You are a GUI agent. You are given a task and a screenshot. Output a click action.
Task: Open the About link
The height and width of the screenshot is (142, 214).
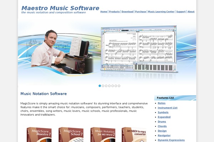pyautogui.click(x=191, y=12)
